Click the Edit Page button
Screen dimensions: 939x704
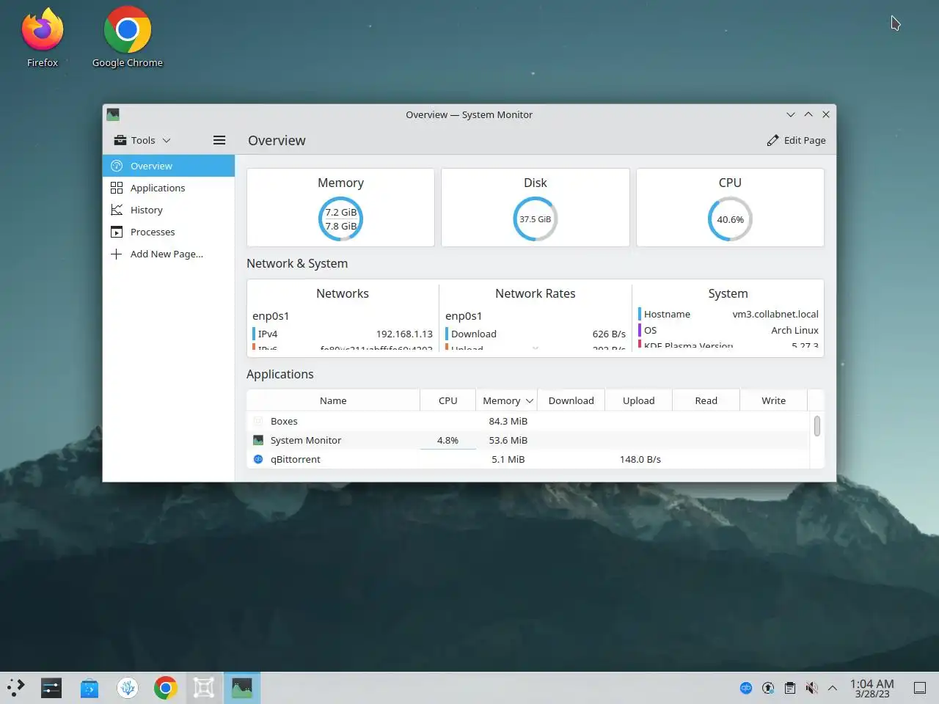click(796, 140)
